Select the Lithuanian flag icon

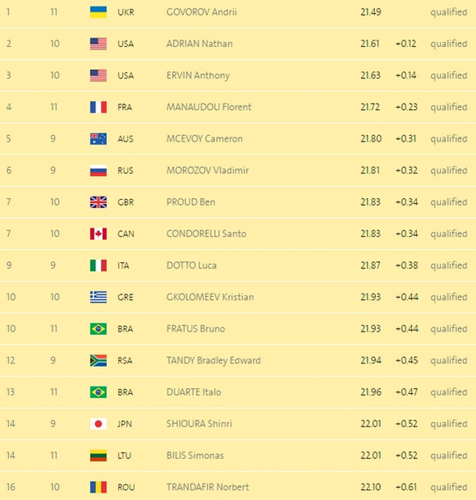click(x=98, y=455)
